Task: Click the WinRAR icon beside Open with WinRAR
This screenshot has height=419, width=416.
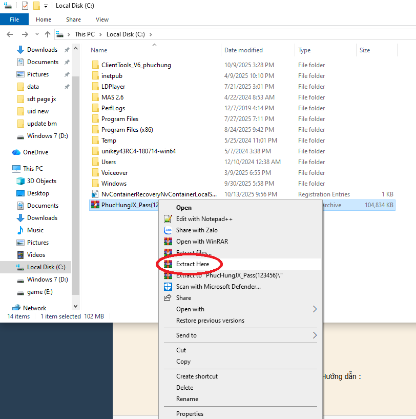Action: [168, 242]
